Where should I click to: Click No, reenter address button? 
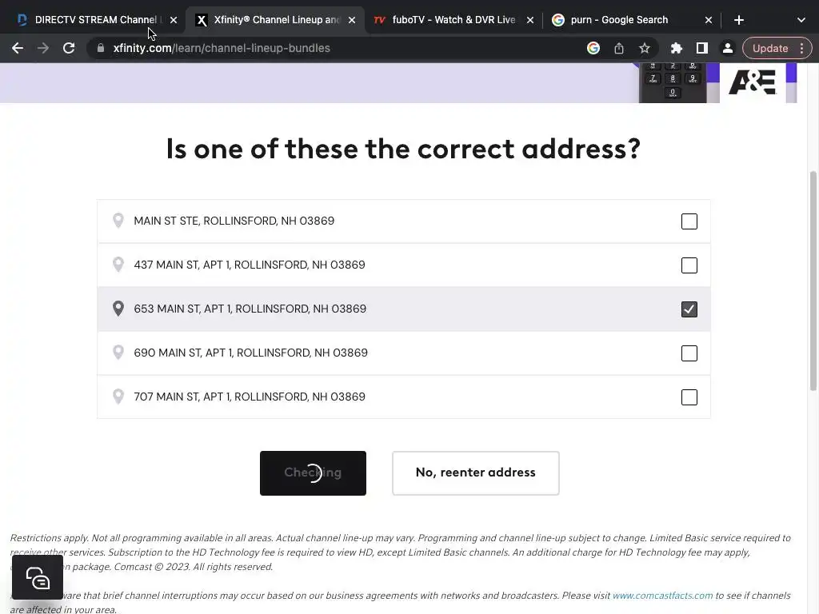click(x=475, y=472)
